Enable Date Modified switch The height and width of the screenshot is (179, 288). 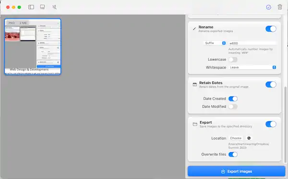click(233, 107)
